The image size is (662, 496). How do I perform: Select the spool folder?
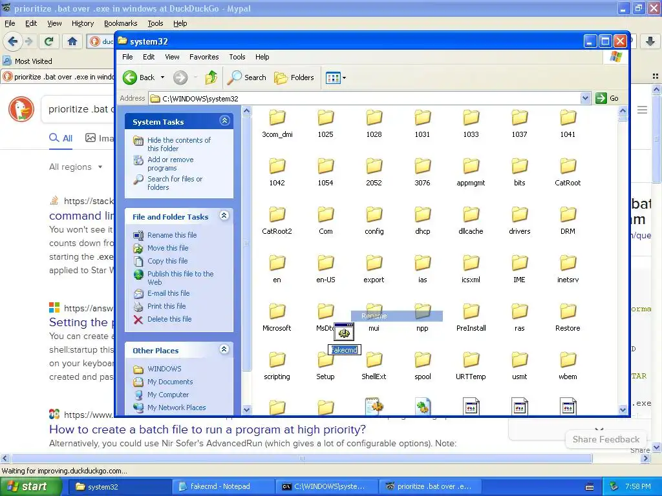tap(422, 366)
